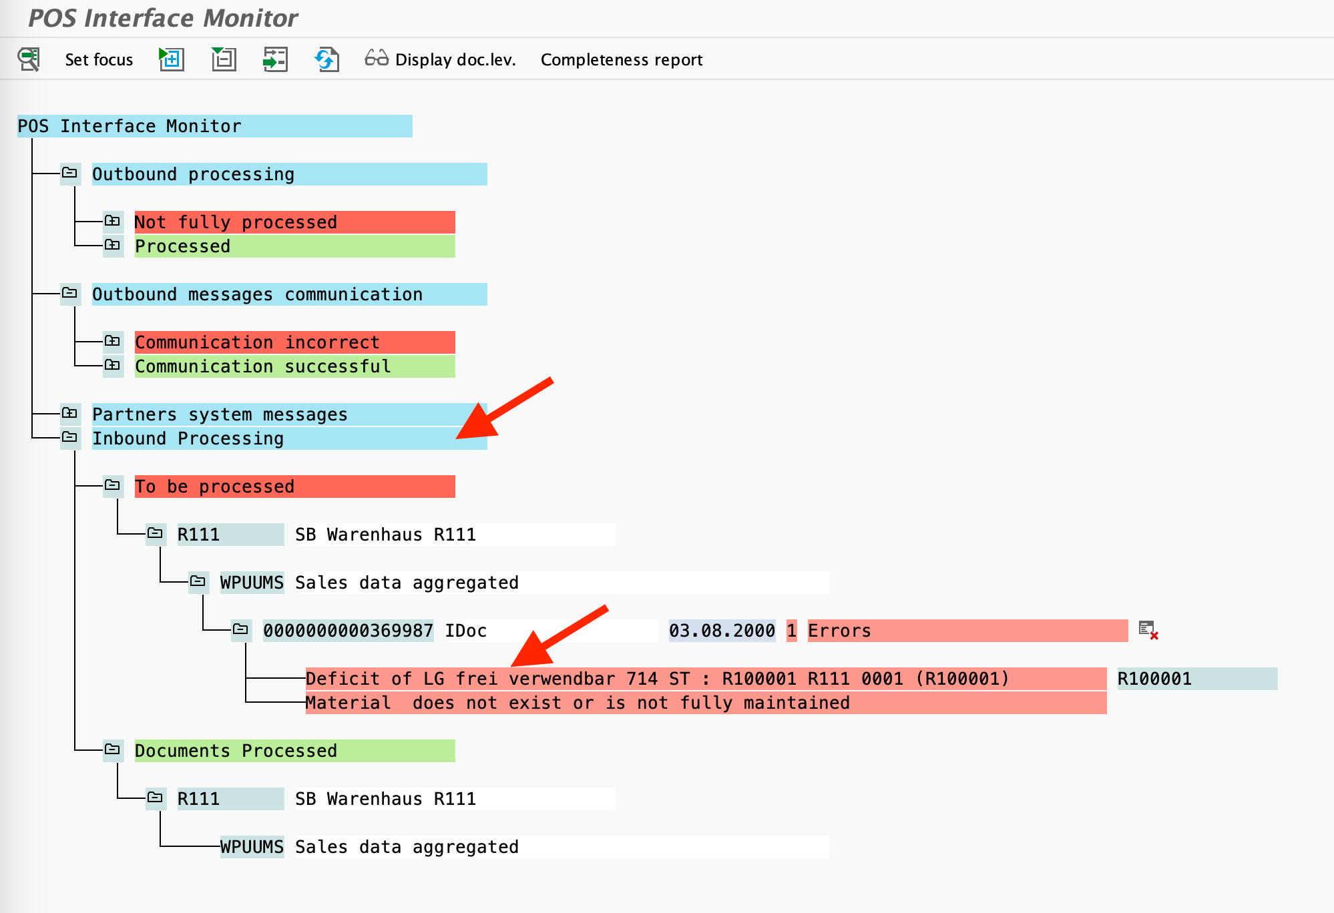Viewport: 1334px width, 913px height.
Task: Click the Expand subtree toolbar icon
Action: tap(172, 59)
